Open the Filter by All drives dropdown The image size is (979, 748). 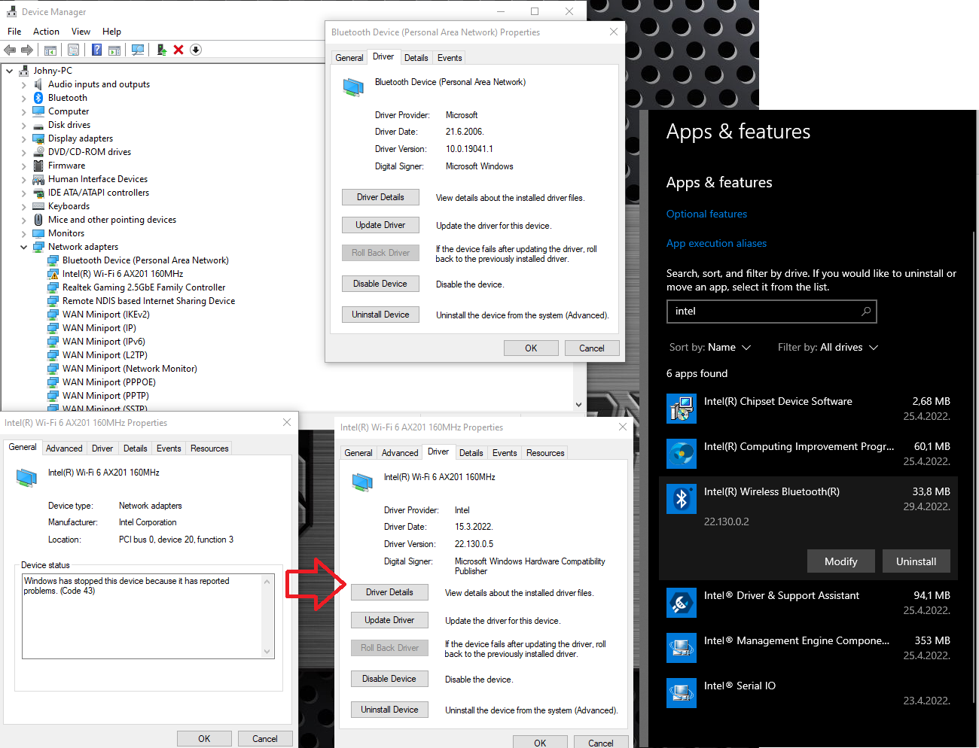point(828,348)
